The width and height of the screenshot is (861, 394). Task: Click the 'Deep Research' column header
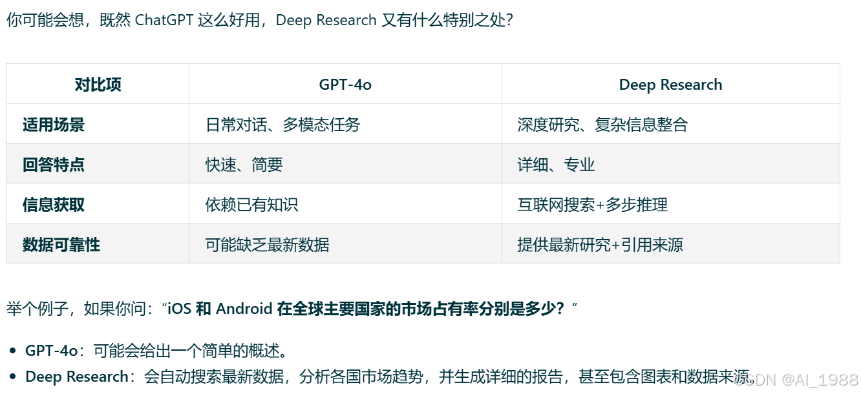click(x=670, y=85)
